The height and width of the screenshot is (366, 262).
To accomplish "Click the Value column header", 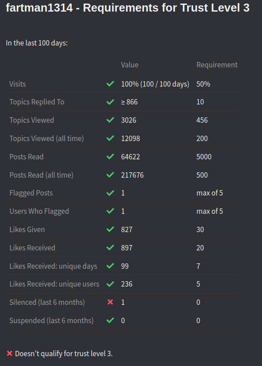I will pyautogui.click(x=130, y=65).
